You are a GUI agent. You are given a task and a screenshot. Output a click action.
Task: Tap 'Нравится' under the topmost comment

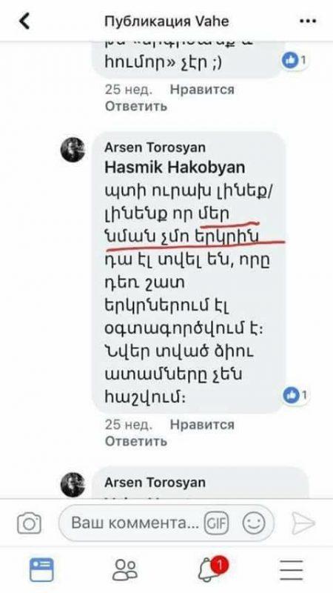pos(202,90)
